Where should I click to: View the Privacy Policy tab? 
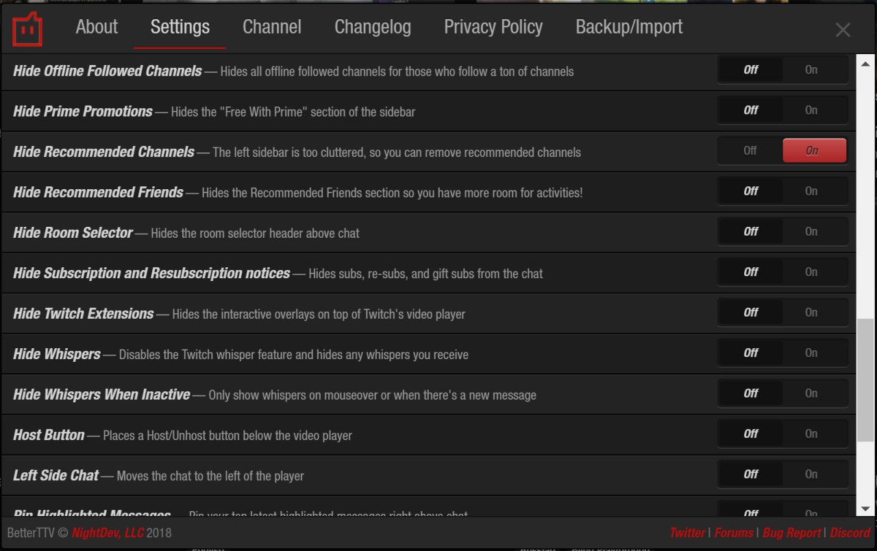pos(493,27)
